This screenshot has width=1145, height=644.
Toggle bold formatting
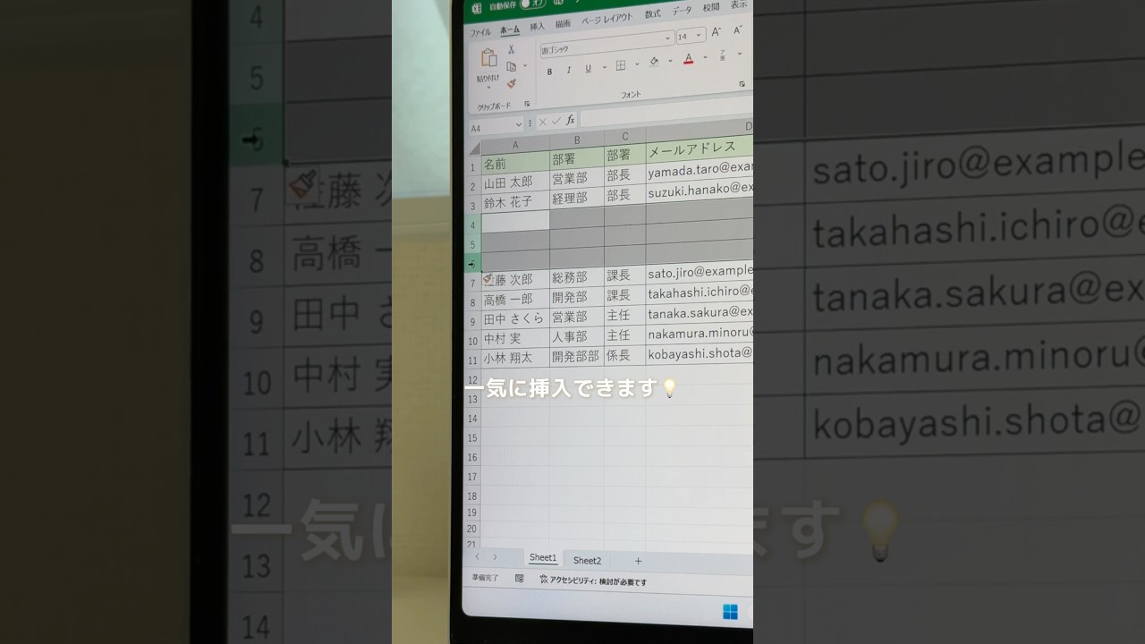[549, 71]
